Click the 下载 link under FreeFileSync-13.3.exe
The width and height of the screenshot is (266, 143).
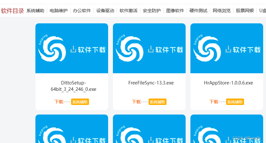(137, 102)
